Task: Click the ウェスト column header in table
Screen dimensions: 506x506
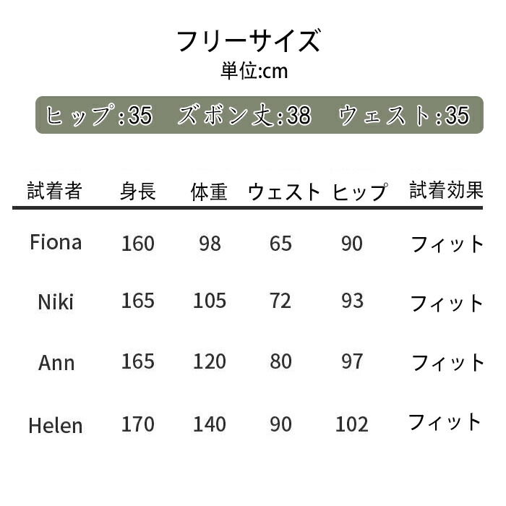Action: click(x=284, y=192)
